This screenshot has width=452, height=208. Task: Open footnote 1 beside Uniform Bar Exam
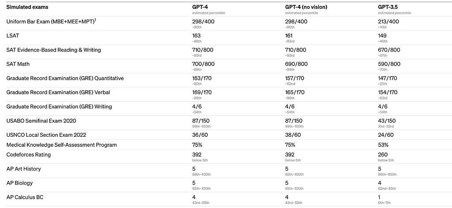tap(94, 19)
